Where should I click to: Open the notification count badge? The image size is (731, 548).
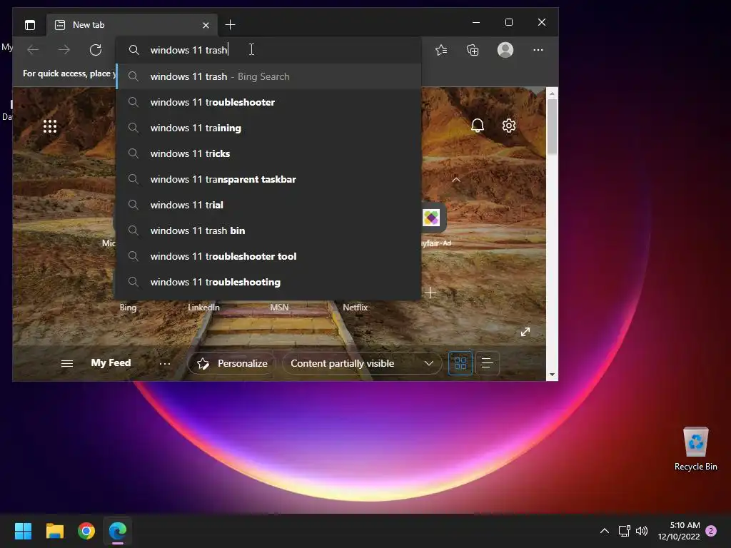coord(711,531)
